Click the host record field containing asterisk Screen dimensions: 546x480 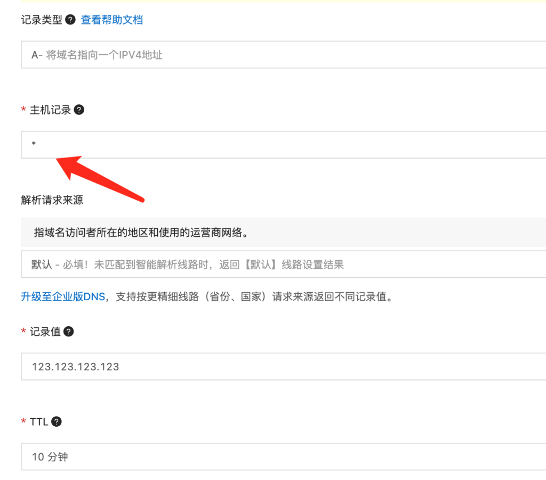[283, 145]
